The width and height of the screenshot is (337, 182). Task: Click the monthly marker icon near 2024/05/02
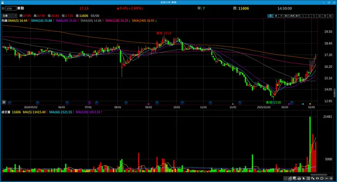pyautogui.click(x=37, y=103)
